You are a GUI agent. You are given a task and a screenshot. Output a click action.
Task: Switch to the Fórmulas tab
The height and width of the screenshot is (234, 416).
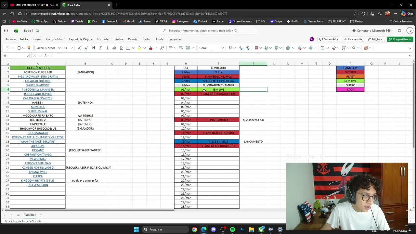tap(103, 39)
